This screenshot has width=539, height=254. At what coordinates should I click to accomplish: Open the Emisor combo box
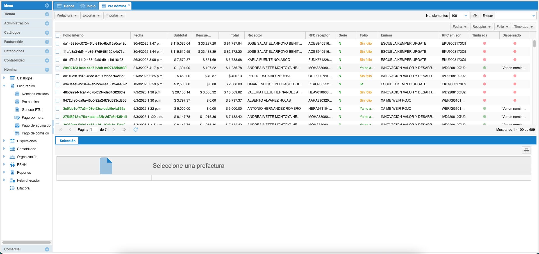(515, 16)
